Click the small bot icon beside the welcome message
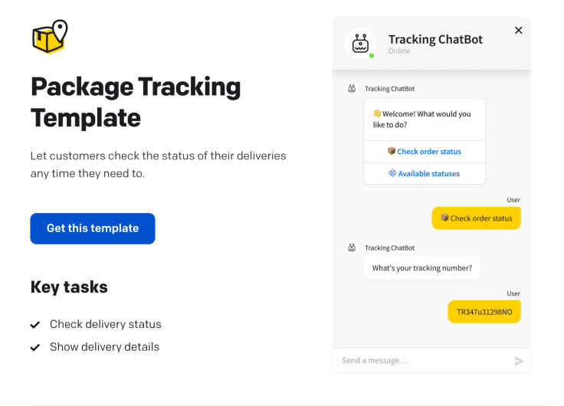Screen dimensions: 564x406 click(352, 89)
